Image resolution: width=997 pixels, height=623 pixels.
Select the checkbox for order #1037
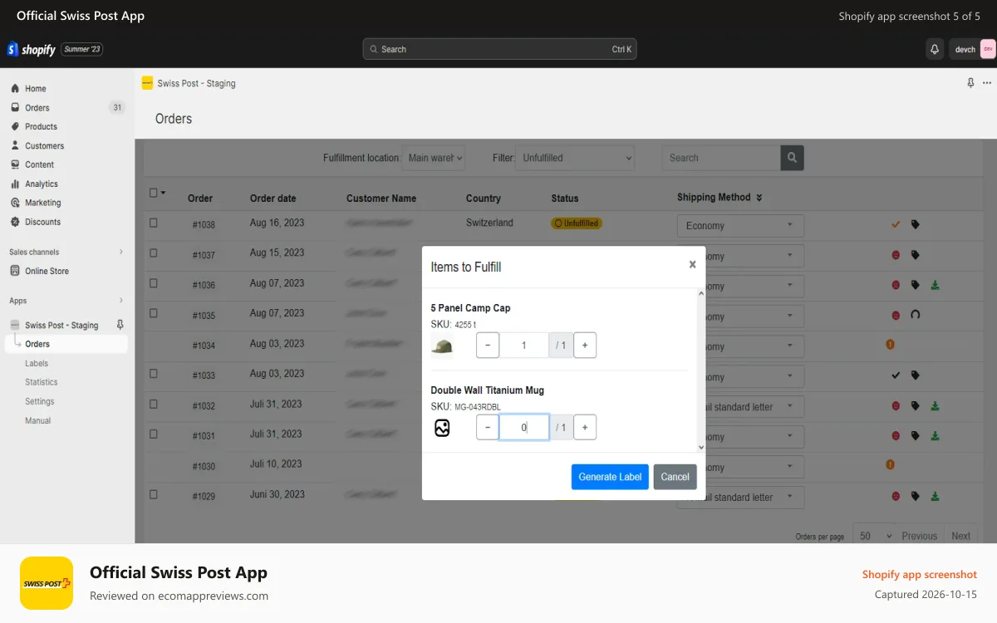tap(153, 253)
